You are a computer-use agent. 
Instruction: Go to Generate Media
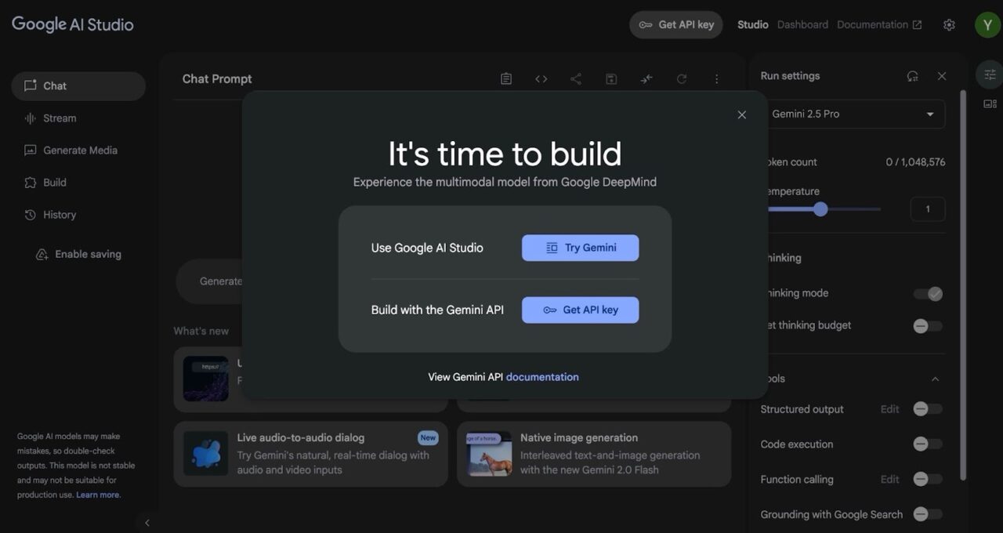coord(78,150)
